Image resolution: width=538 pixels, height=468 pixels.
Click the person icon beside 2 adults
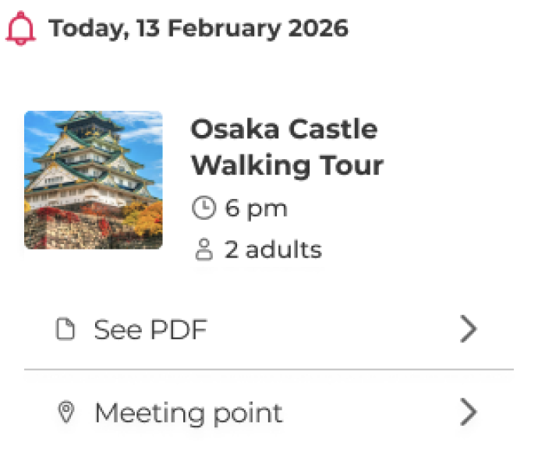coord(203,250)
